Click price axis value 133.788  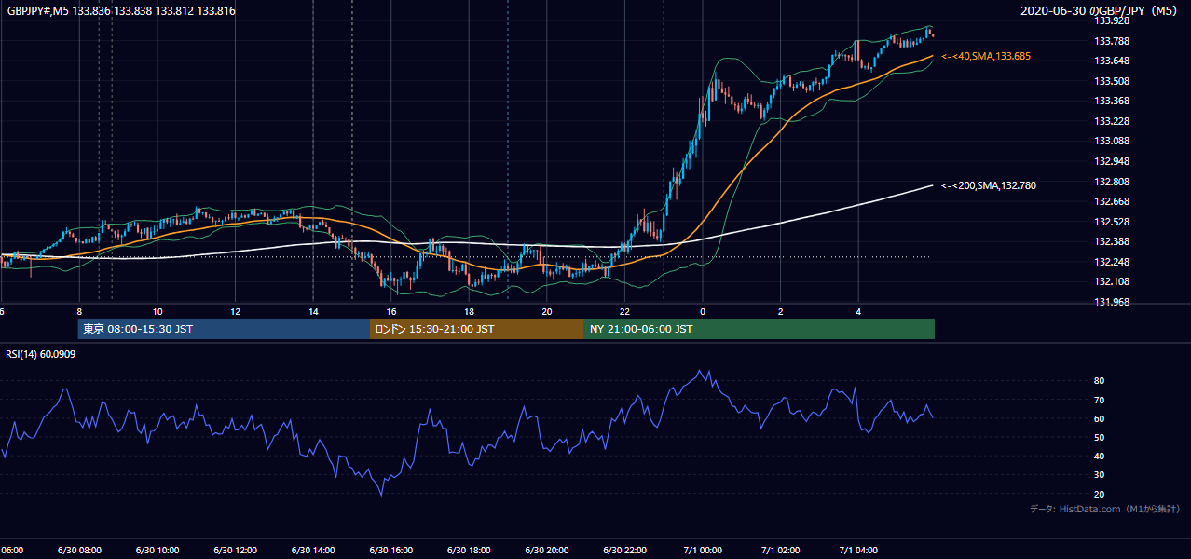[1112, 41]
